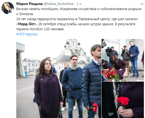Click the display name Мария Рощина

(x=29, y=4)
